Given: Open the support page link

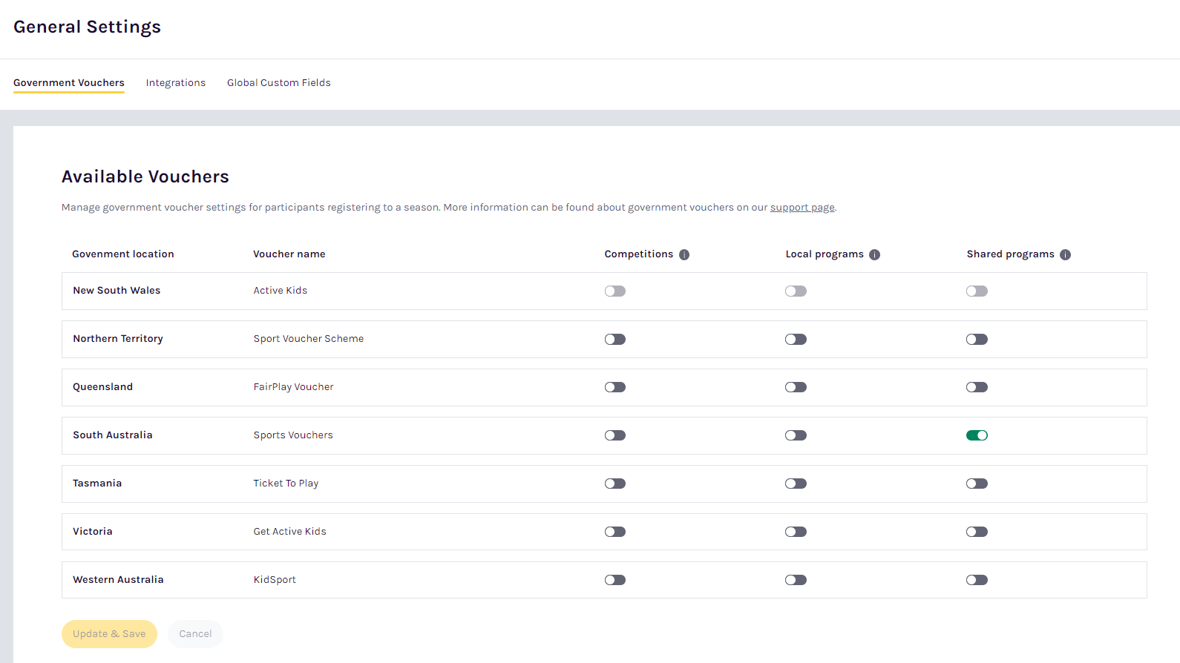Looking at the screenshot, I should pyautogui.click(x=802, y=208).
